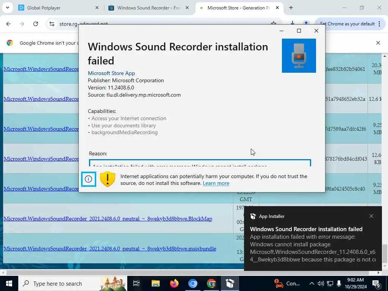This screenshot has height=291, width=388.
Task: Open Chrome downloads icon
Action: coord(292,23)
